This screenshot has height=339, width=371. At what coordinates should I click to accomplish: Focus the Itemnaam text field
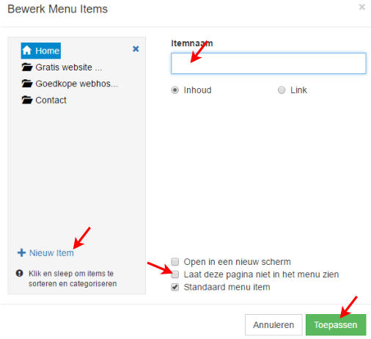click(x=268, y=63)
